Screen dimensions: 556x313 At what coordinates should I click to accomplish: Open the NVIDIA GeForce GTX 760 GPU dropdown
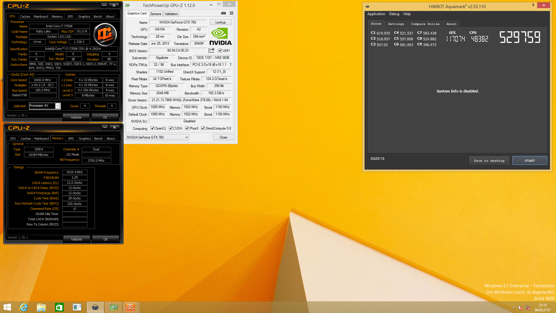(x=157, y=137)
